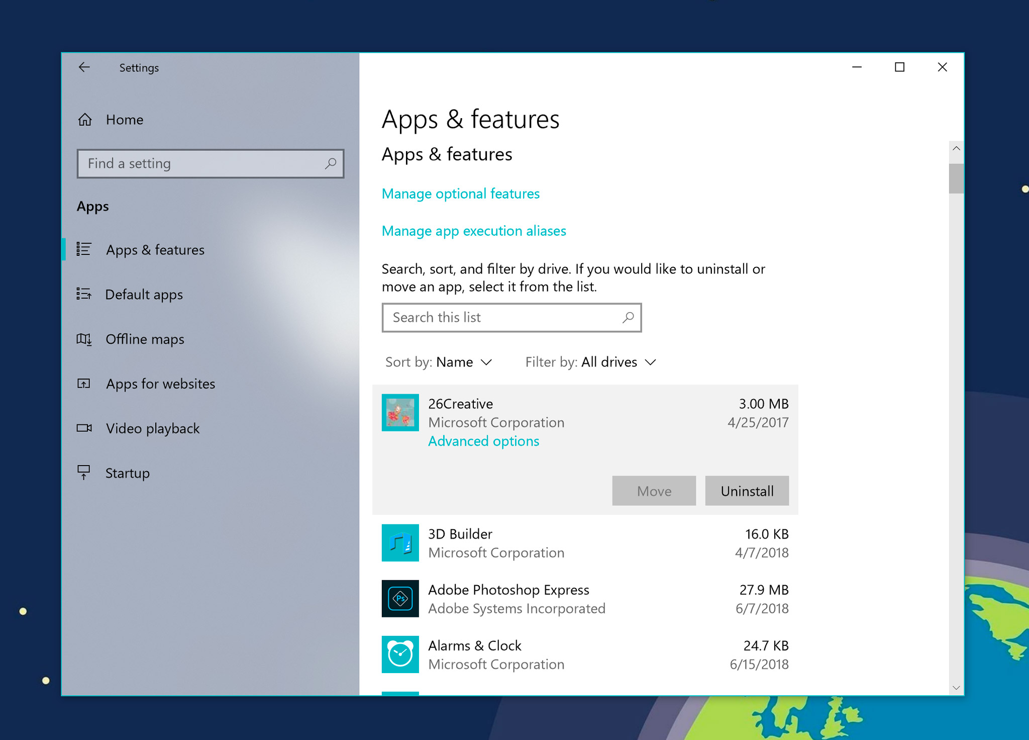Screen dimensions: 1029x740
Task: Click the scrollbar down arrow
Action: [x=956, y=688]
